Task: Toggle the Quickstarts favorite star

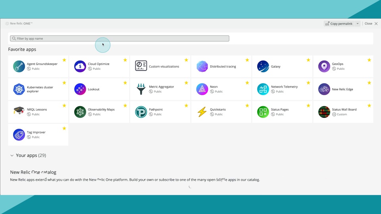Action: [x=247, y=105]
